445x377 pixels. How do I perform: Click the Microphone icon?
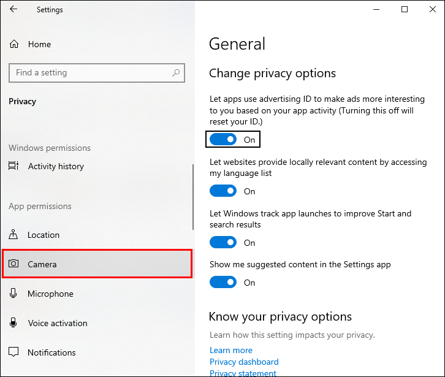click(x=13, y=294)
